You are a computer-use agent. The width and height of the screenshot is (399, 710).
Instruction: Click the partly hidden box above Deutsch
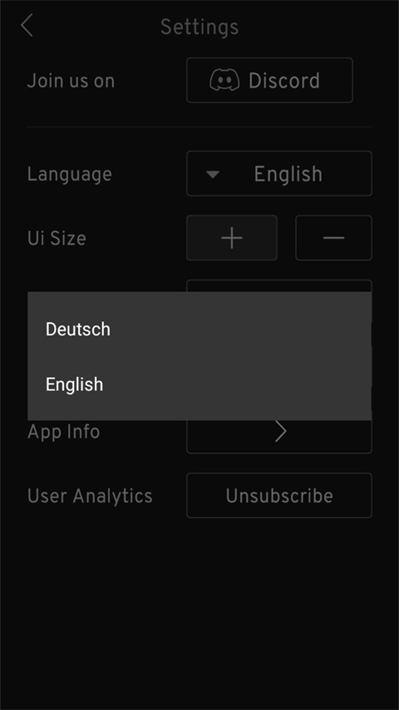click(x=279, y=285)
